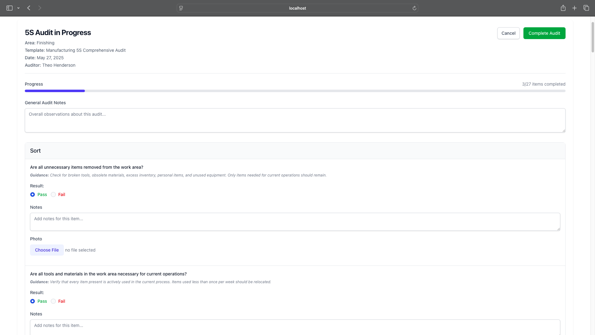Click the Complete Audit button
The image size is (595, 335).
point(544,33)
